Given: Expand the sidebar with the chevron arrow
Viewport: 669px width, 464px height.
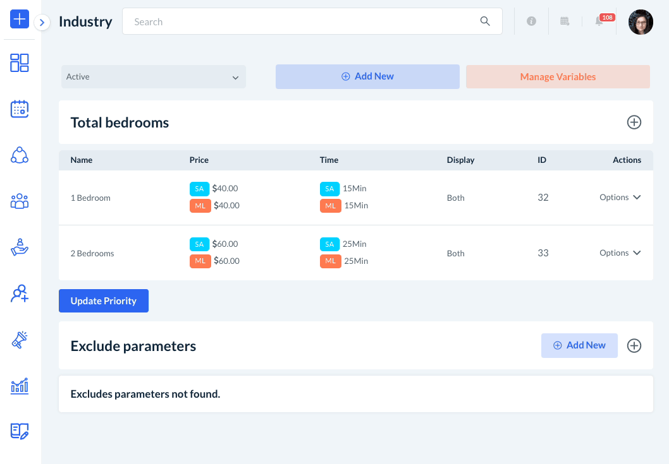Looking at the screenshot, I should tap(42, 23).
